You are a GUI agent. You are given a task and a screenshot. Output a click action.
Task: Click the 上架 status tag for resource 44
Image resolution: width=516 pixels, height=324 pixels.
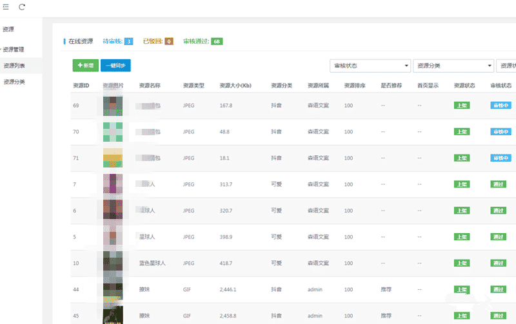[x=461, y=289]
